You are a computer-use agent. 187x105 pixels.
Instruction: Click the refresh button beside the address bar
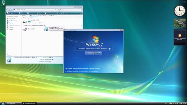[58, 10]
